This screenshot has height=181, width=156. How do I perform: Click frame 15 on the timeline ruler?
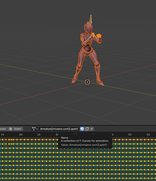click(3, 135)
